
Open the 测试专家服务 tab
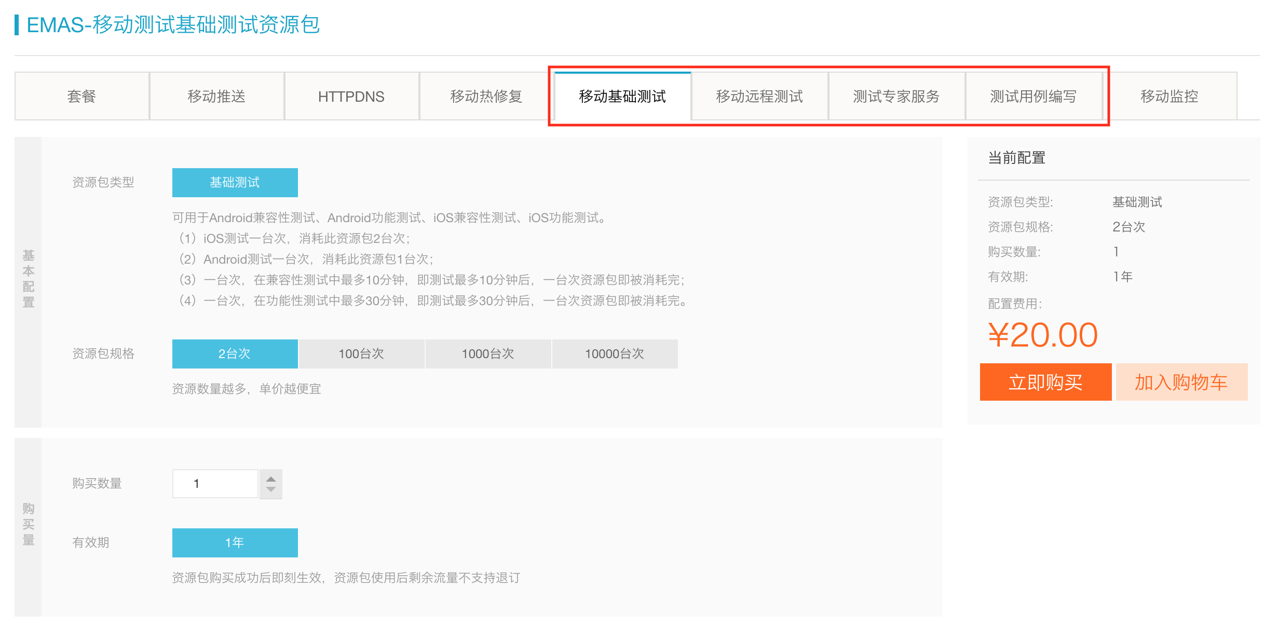point(896,96)
